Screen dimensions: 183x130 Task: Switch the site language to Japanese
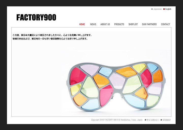(x=157, y=9)
